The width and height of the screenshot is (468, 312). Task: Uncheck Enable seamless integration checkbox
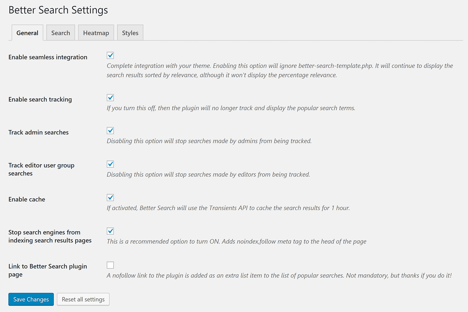[x=110, y=55]
